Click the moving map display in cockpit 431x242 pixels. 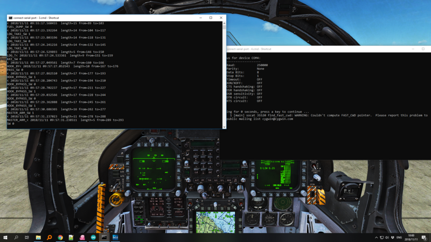(215, 222)
